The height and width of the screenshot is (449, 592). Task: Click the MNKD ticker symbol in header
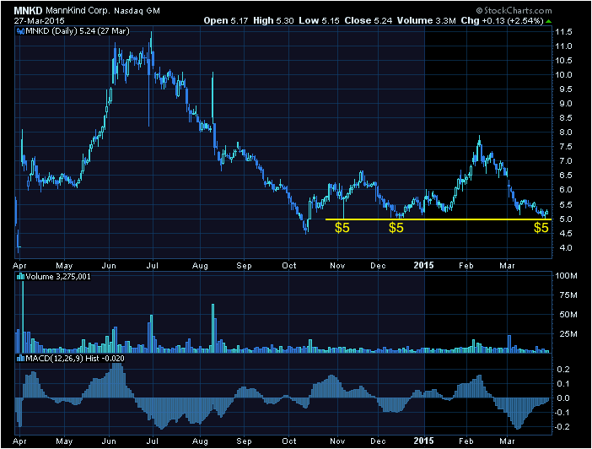pyautogui.click(x=28, y=11)
